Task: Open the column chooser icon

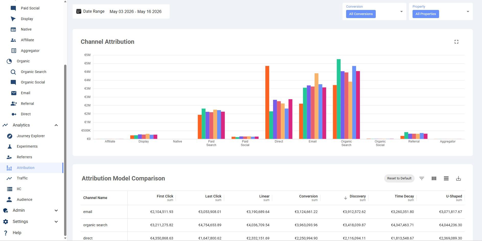Action: point(434,178)
